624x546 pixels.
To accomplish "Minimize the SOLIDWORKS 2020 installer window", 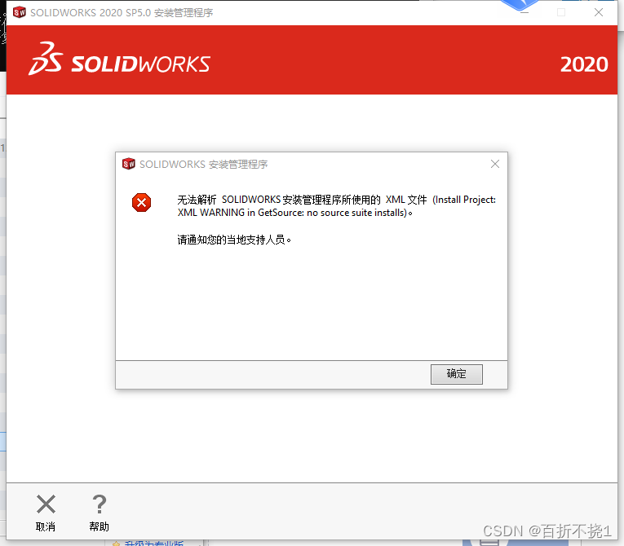I will click(524, 12).
